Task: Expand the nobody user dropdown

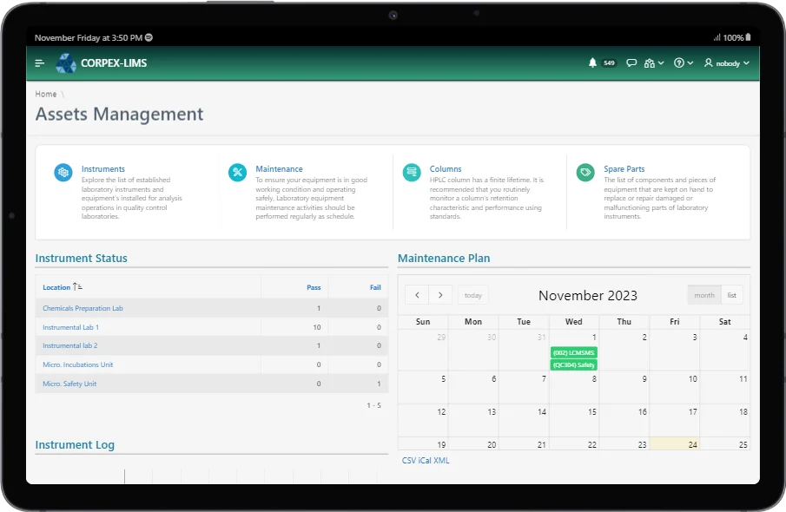Action: pyautogui.click(x=726, y=63)
